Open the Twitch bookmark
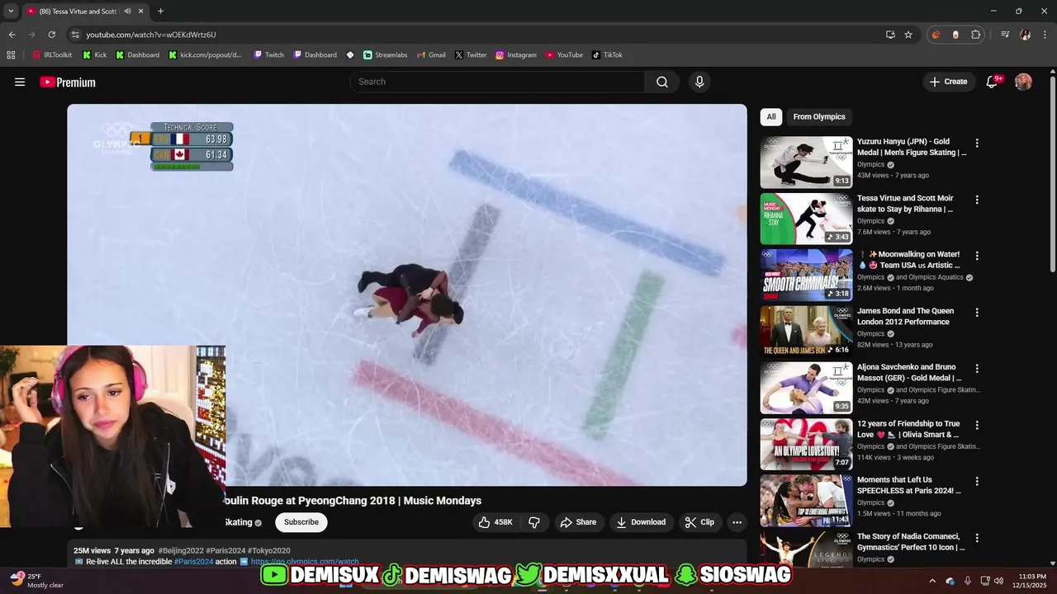Viewport: 1057px width, 594px height. coord(268,55)
